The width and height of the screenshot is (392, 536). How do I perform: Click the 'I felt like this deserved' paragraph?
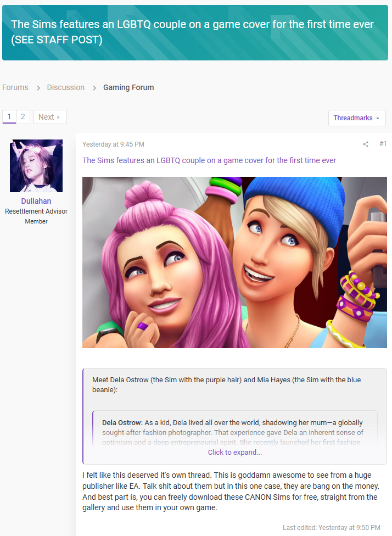231,491
